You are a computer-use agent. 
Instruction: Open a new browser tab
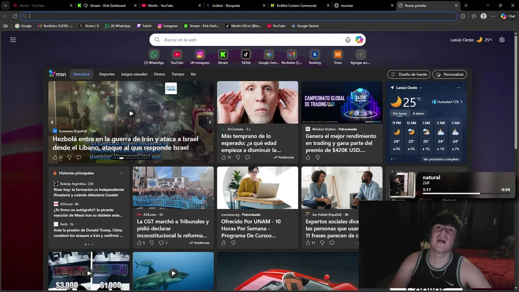click(466, 6)
